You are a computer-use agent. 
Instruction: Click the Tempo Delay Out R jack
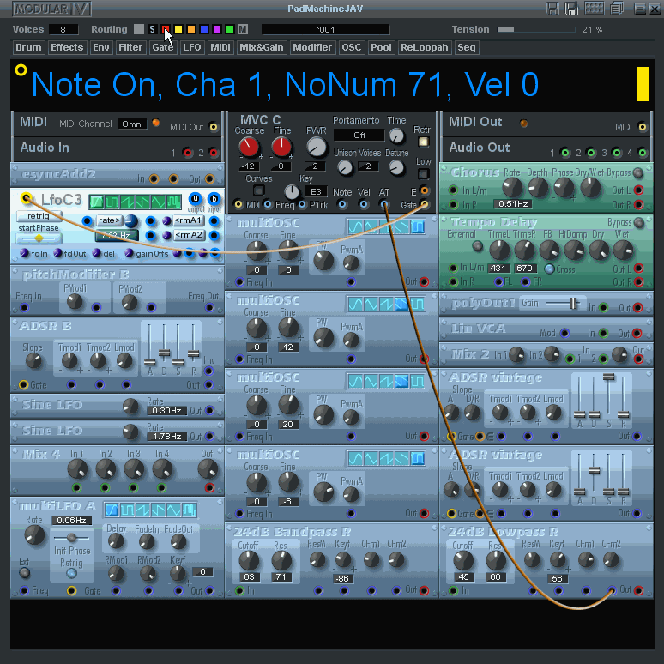(x=638, y=282)
